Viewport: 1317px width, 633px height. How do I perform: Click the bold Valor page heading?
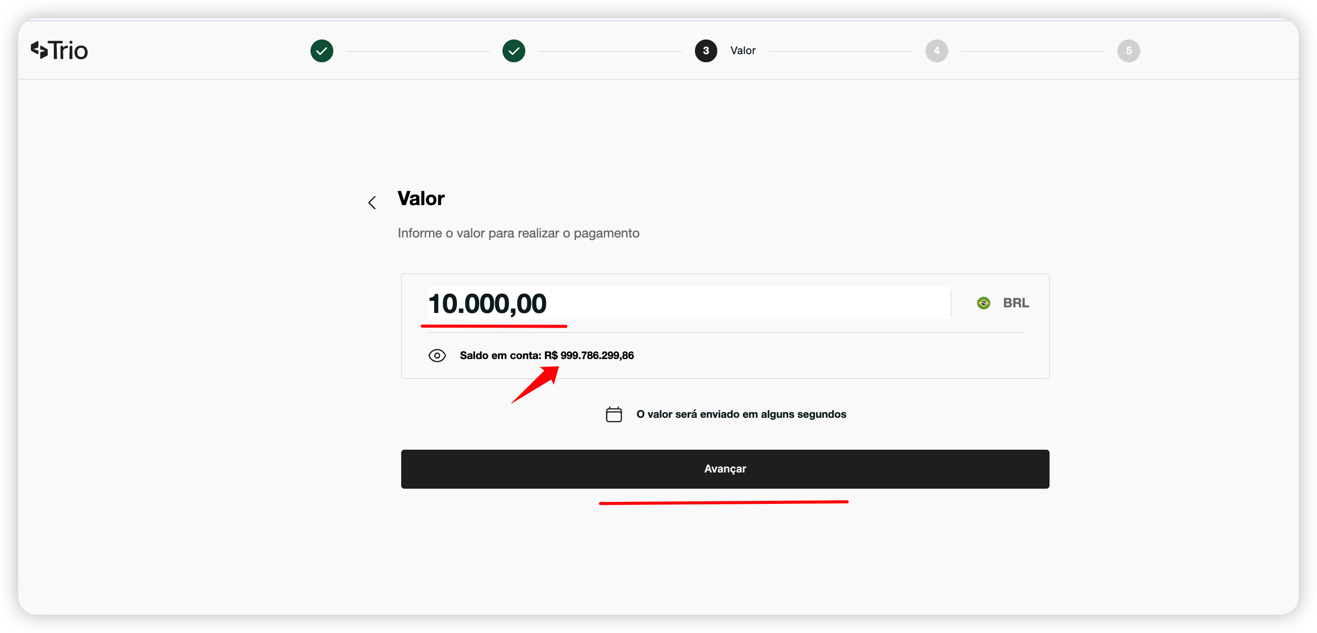421,199
